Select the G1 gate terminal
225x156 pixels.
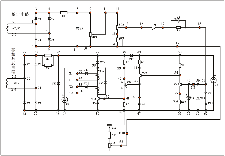click(77, 73)
